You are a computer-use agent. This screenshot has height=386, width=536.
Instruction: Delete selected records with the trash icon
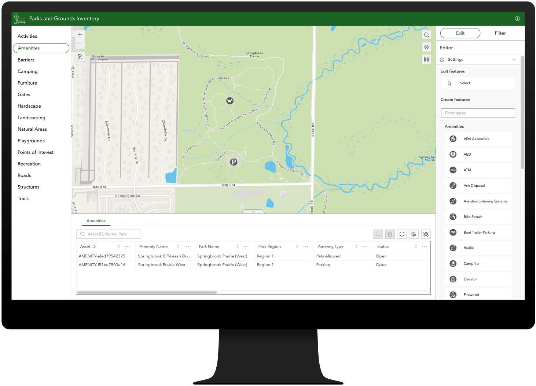point(390,234)
